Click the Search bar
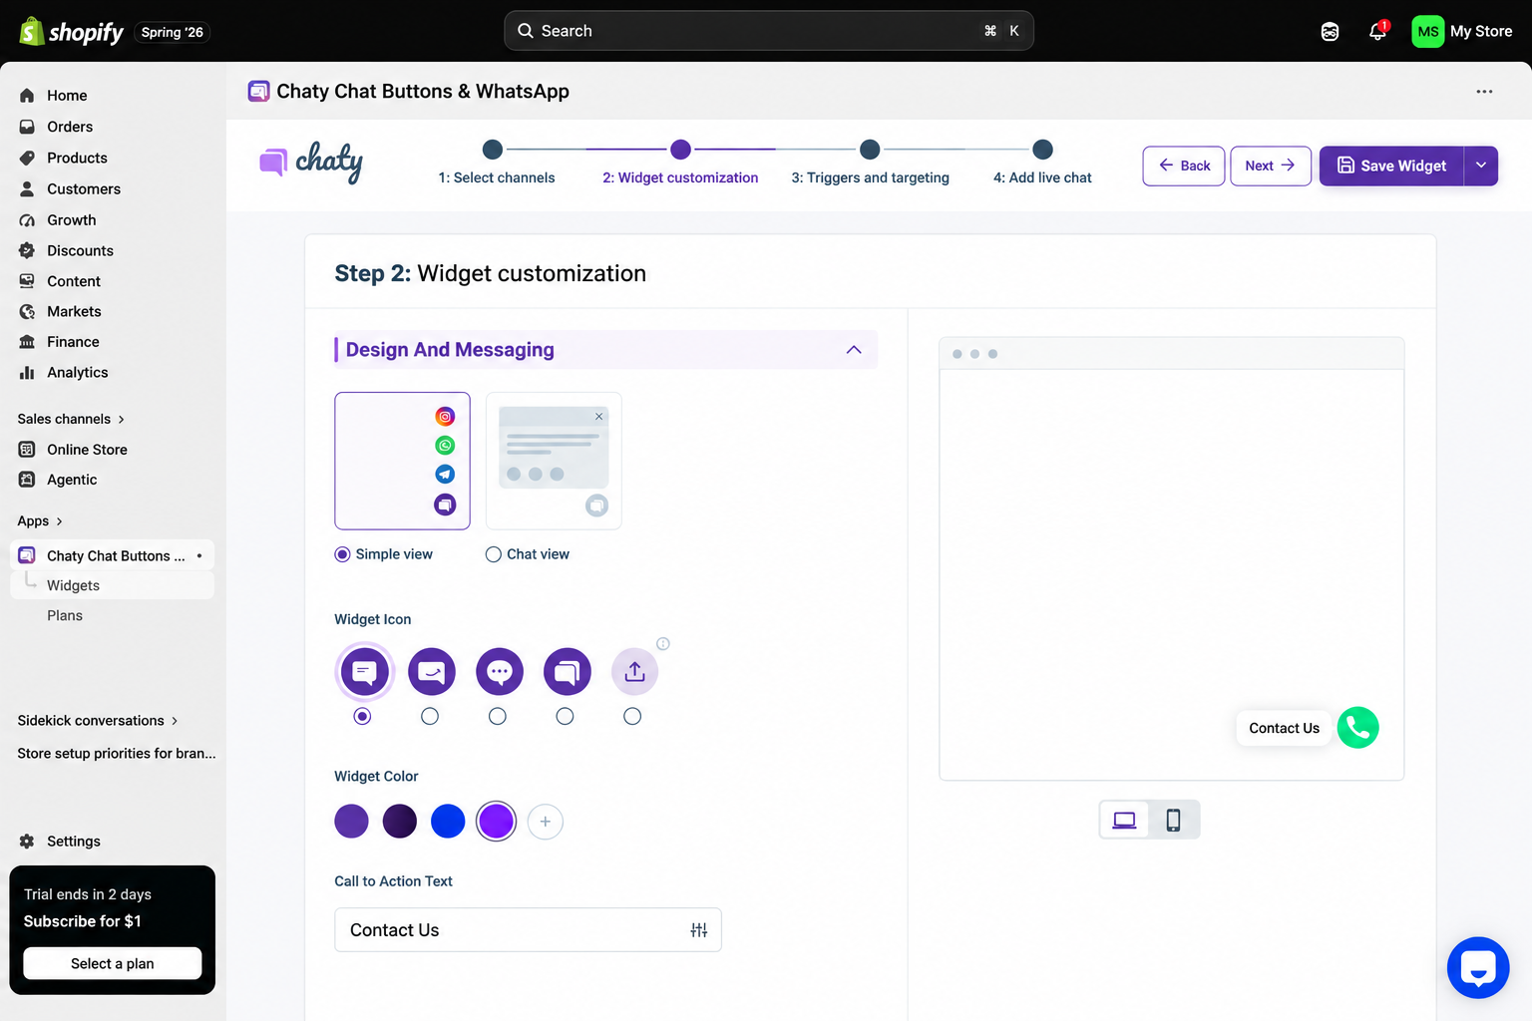 coord(768,31)
